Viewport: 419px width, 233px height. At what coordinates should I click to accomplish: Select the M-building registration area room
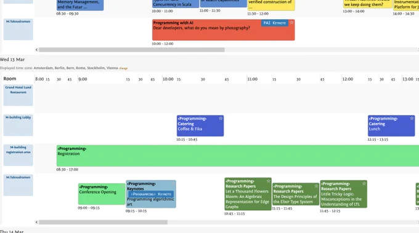point(18,156)
